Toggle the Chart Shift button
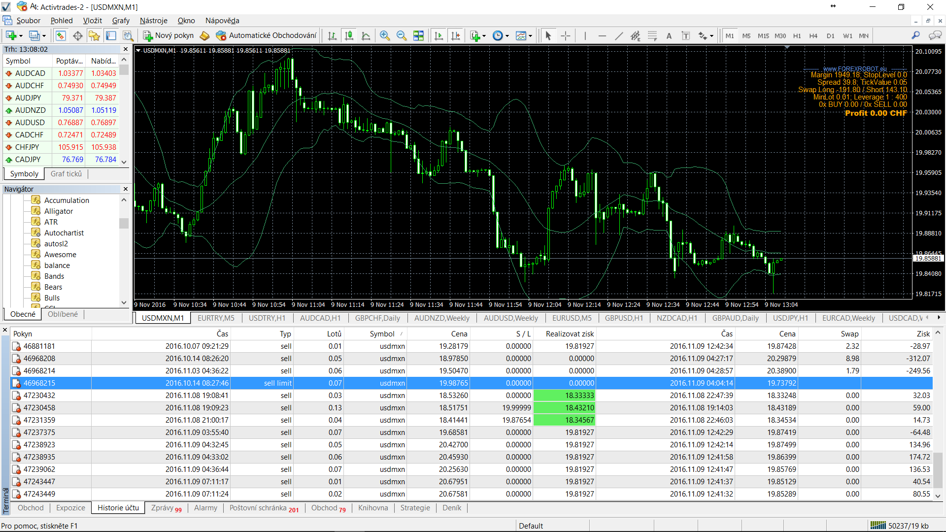 (x=456, y=35)
